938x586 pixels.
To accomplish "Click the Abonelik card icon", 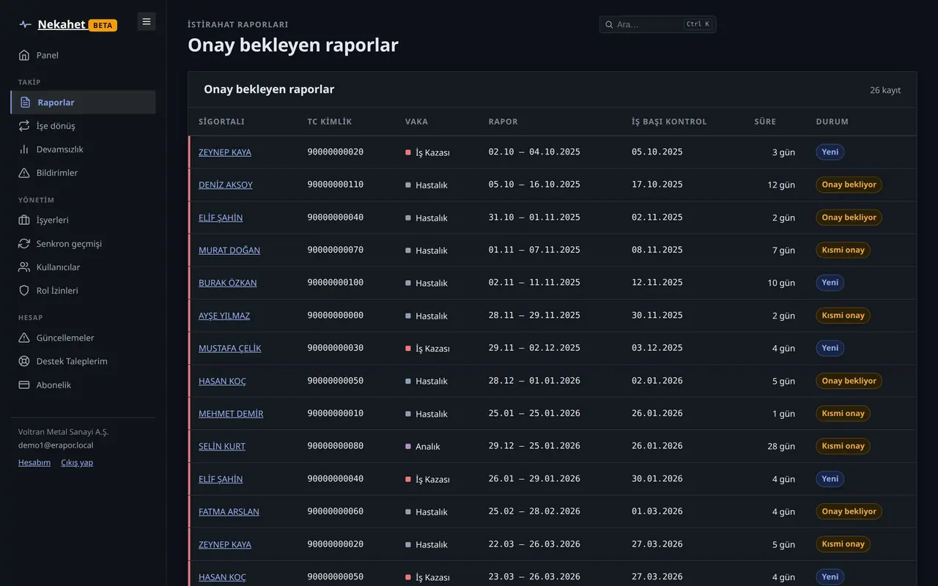I will pyautogui.click(x=24, y=385).
